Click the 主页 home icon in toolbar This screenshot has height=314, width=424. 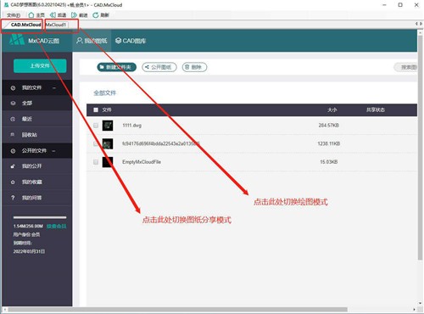click(x=31, y=15)
